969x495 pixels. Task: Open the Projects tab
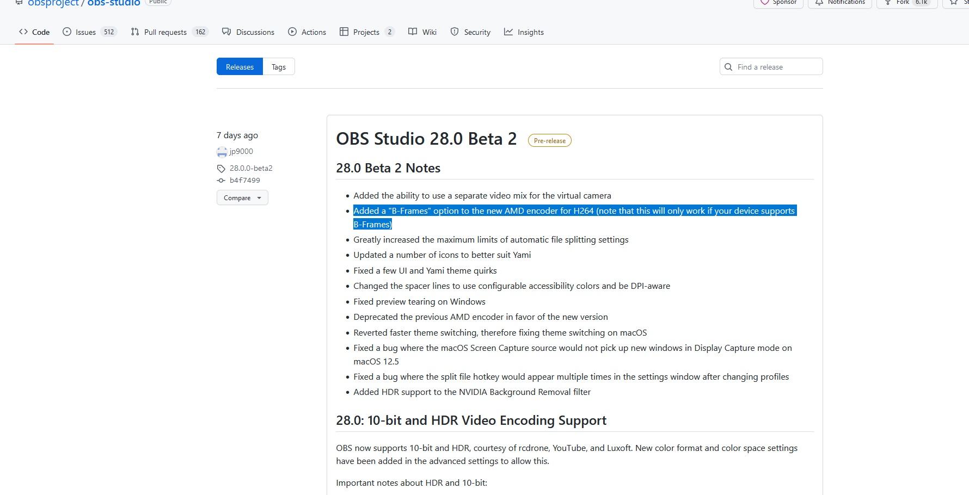coord(366,32)
